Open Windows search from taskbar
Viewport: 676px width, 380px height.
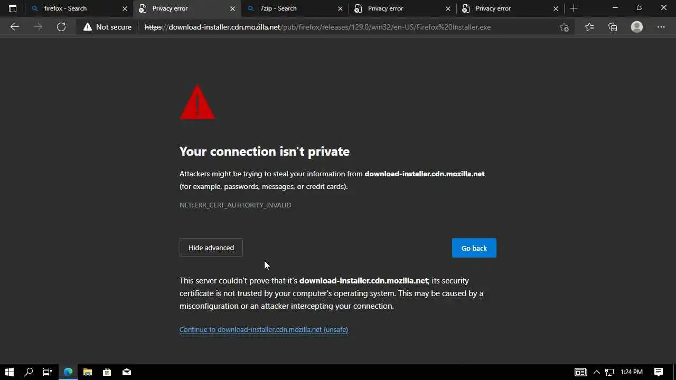pyautogui.click(x=29, y=372)
